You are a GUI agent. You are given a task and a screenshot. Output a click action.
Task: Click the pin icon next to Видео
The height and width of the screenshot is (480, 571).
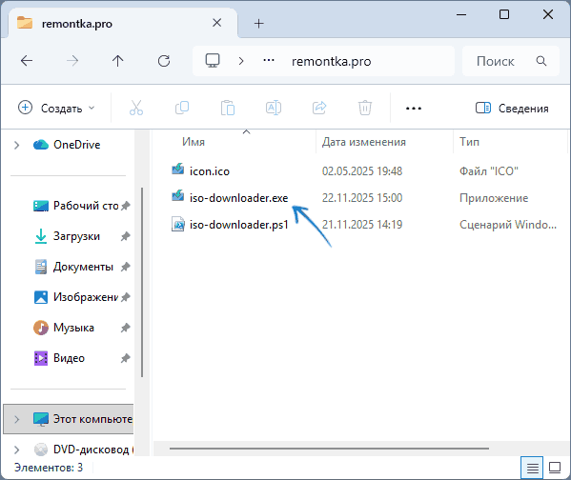click(x=125, y=358)
